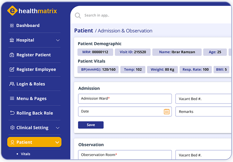The width and height of the screenshot is (233, 162).
Task: Save the admission form
Action: click(x=91, y=125)
